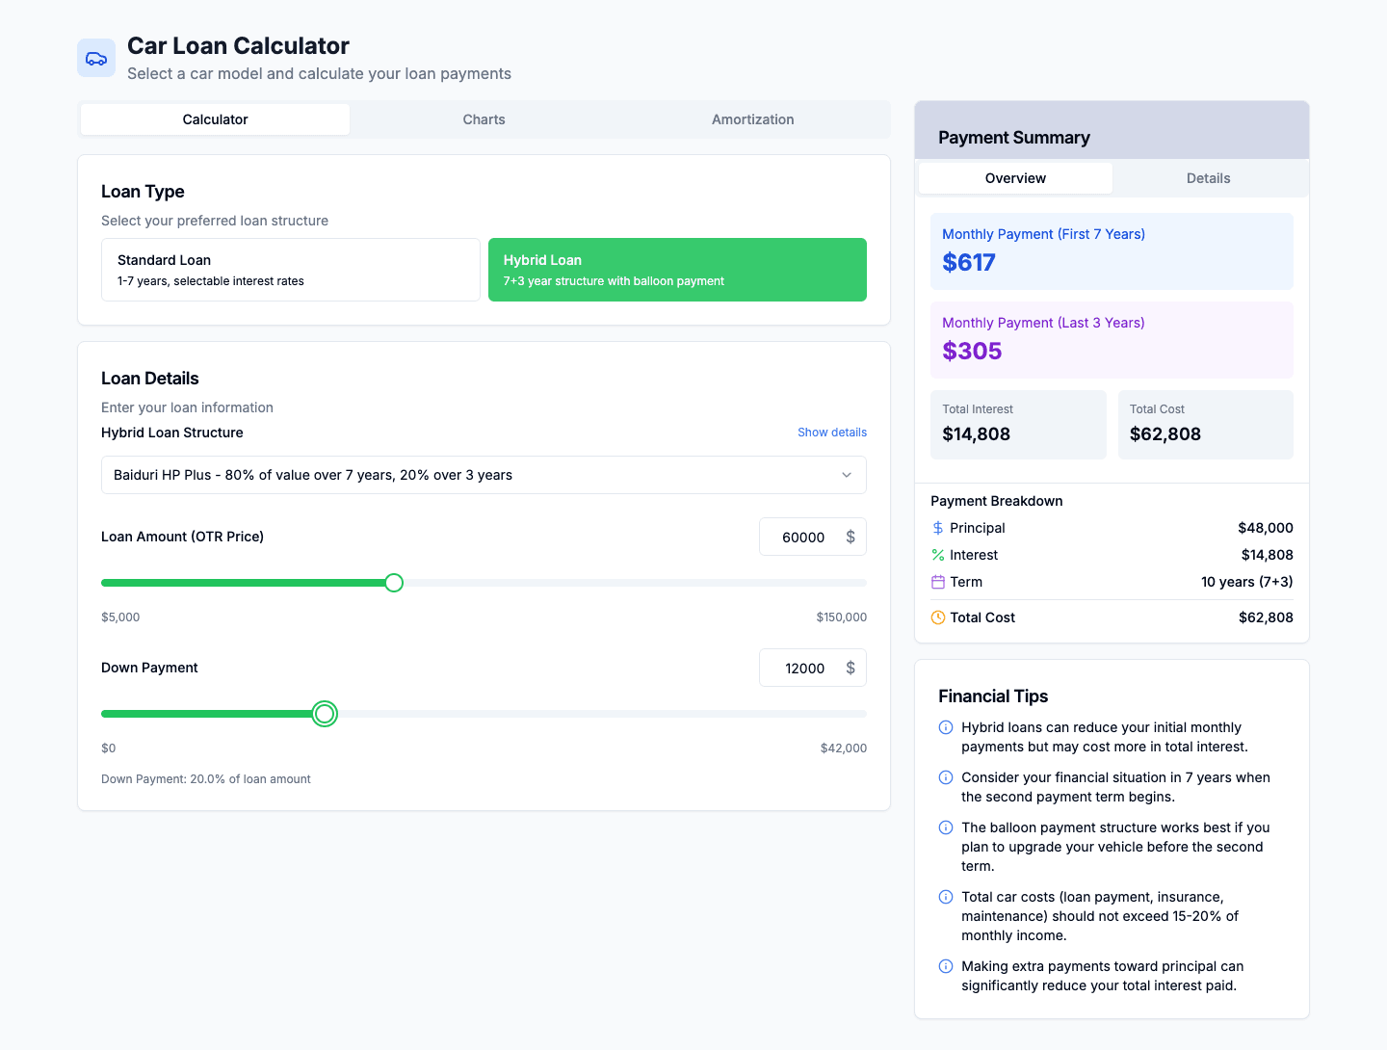Click the info icon beside the 7 years tip
The width and height of the screenshot is (1387, 1050).
(946, 777)
